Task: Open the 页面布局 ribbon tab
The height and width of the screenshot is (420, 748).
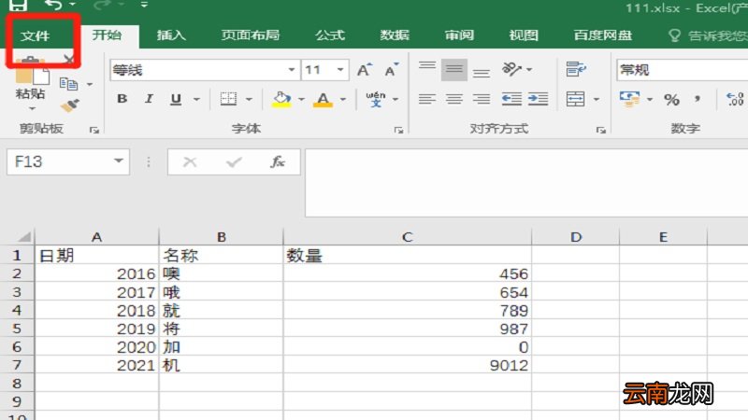Action: pyautogui.click(x=250, y=35)
